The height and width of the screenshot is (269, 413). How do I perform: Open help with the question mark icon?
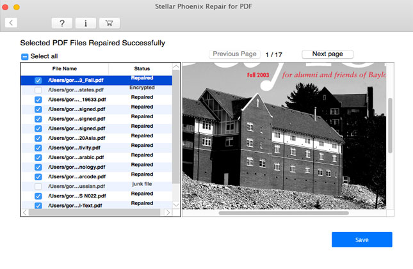tap(62, 23)
